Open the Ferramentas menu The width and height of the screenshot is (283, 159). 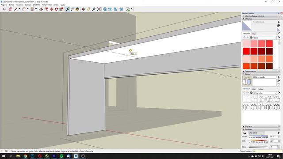click(x=46, y=5)
